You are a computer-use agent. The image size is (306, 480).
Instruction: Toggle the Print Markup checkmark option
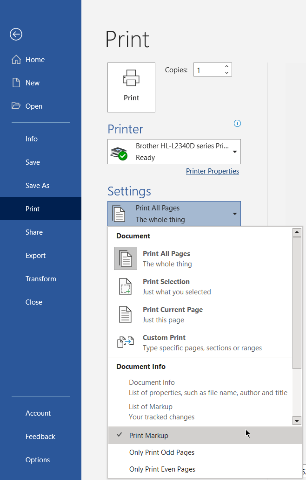205,435
